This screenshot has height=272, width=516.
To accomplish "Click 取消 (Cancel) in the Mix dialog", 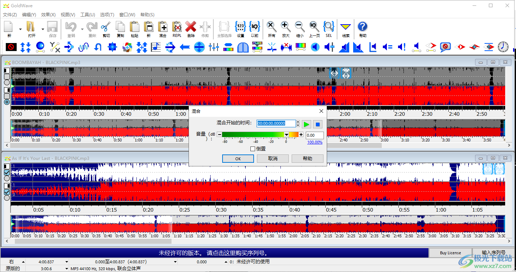I will click(x=273, y=158).
